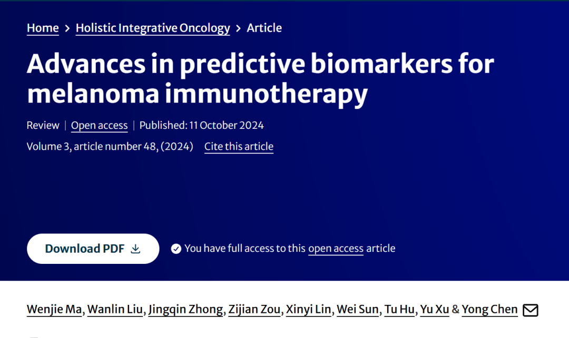Click the download arrow icon in Download PDF
569x338 pixels.
click(x=136, y=249)
